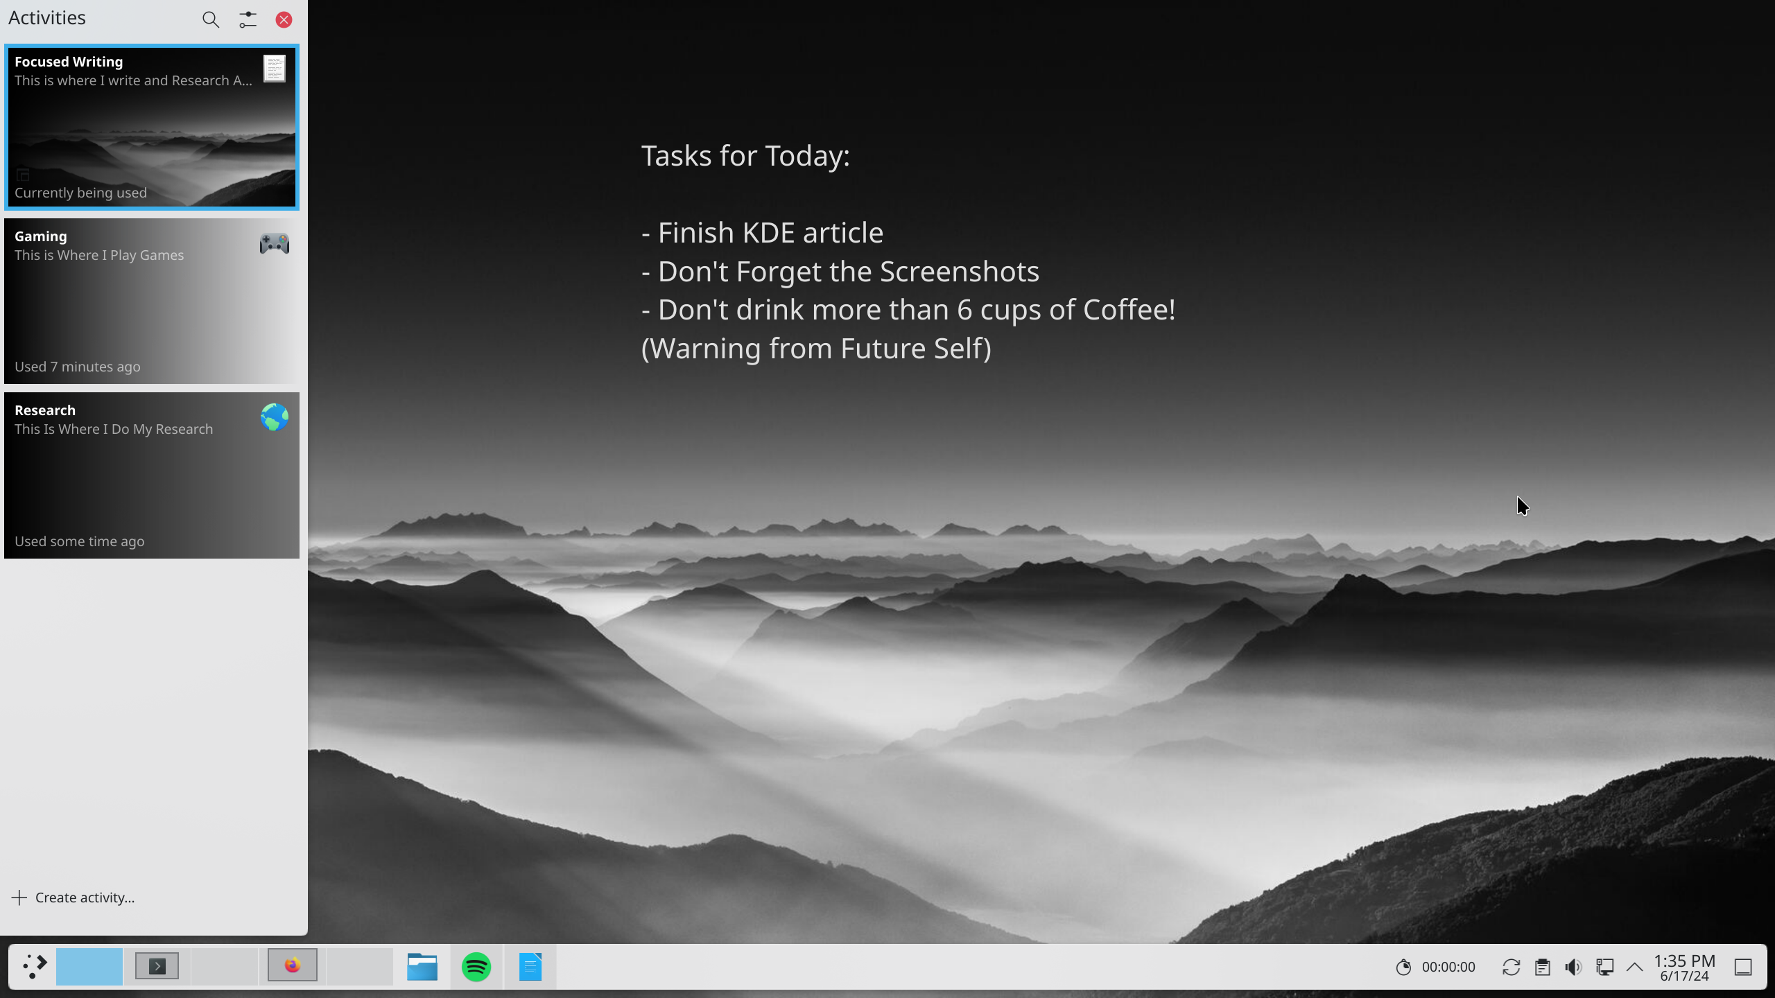This screenshot has width=1775, height=998.
Task: Switch to the Gaming activity
Action: click(x=151, y=301)
